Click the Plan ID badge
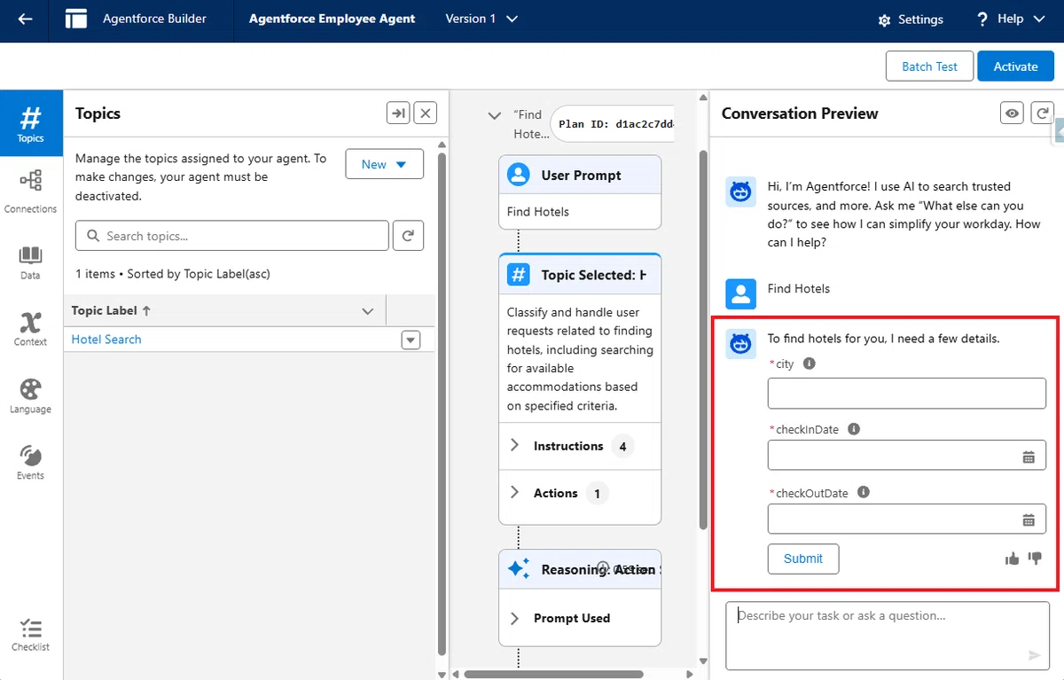Image resolution: width=1064 pixels, height=680 pixels. (613, 123)
